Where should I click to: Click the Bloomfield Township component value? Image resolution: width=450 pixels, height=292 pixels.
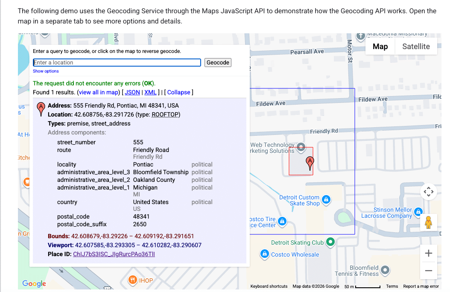point(161,172)
